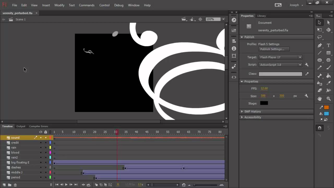Choose the Line tool
Screen dimensions: 334x188
320,53
